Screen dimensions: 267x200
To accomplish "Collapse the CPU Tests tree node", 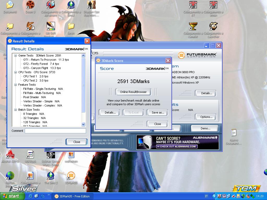I will point(16,72).
